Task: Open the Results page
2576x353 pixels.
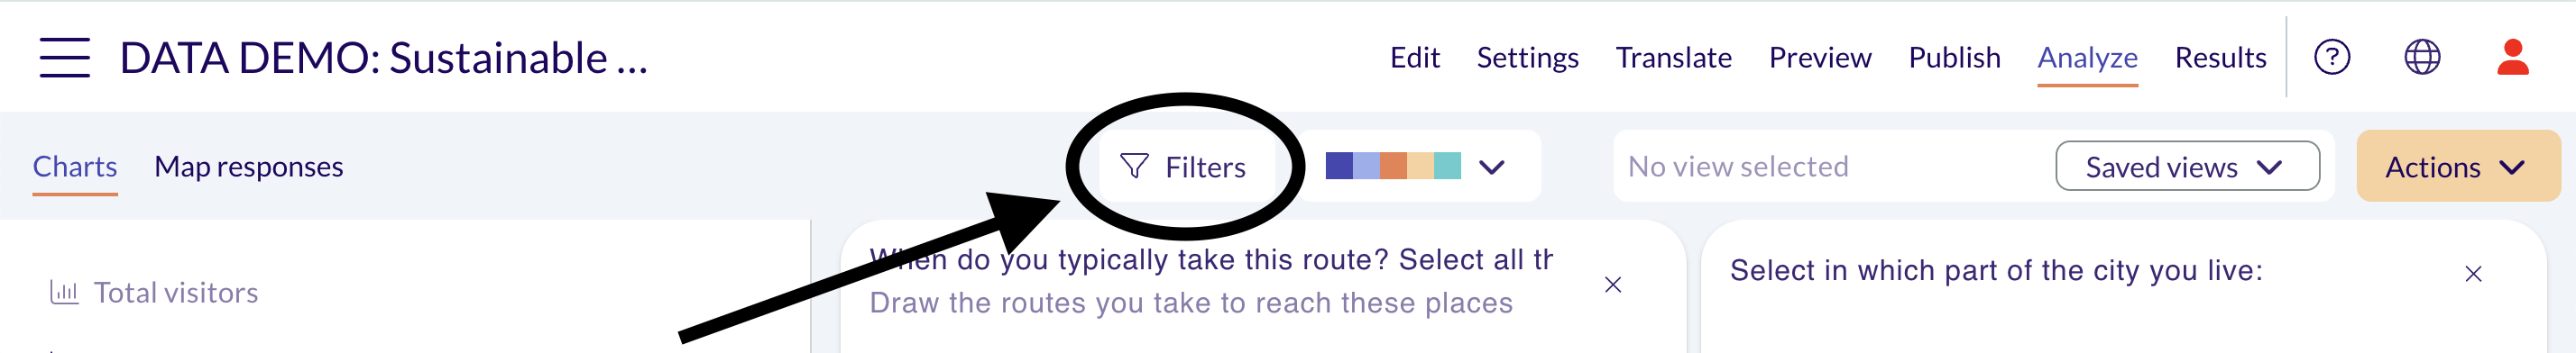Action: pos(2220,58)
